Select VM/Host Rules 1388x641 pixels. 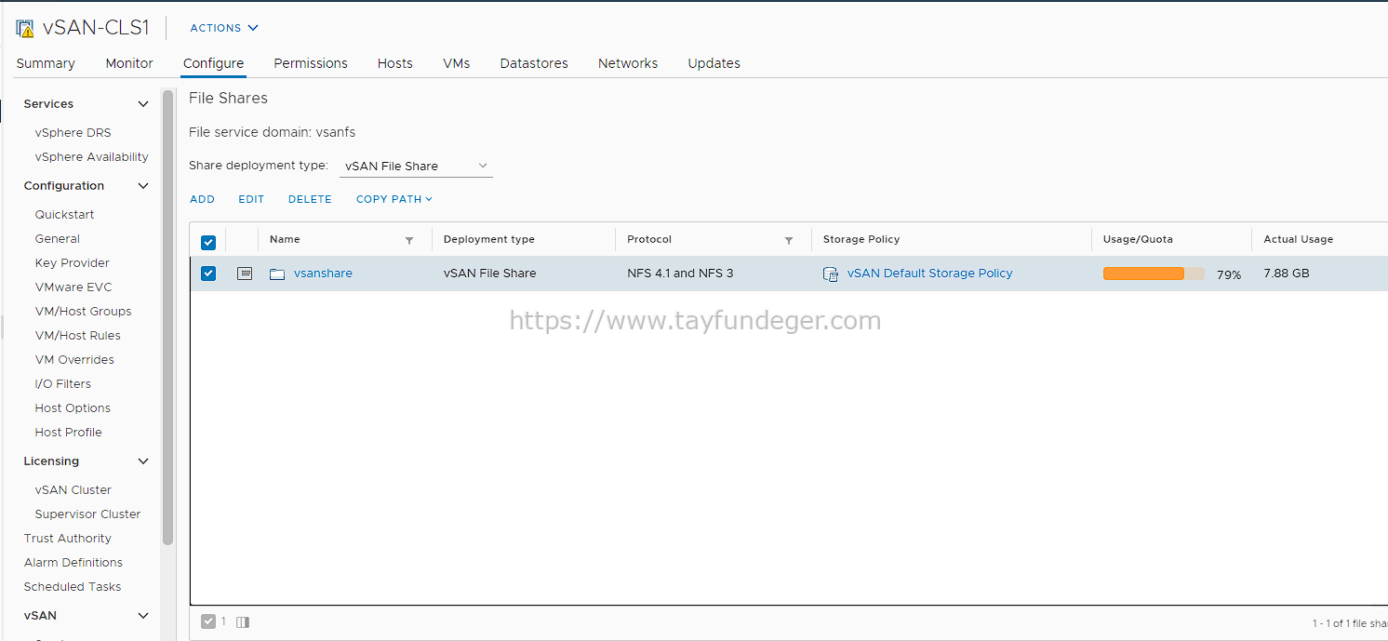77,336
